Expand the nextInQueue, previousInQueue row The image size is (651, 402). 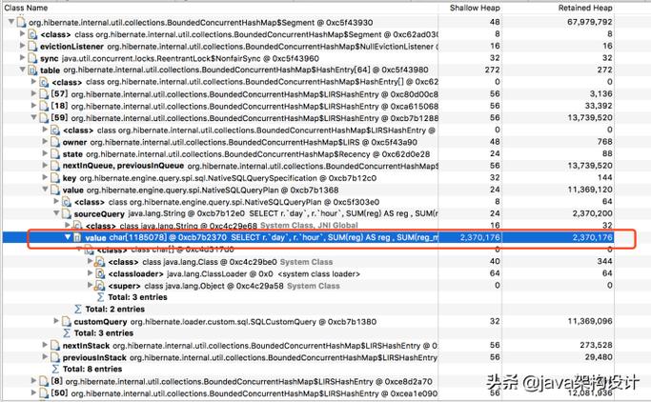[x=45, y=166]
